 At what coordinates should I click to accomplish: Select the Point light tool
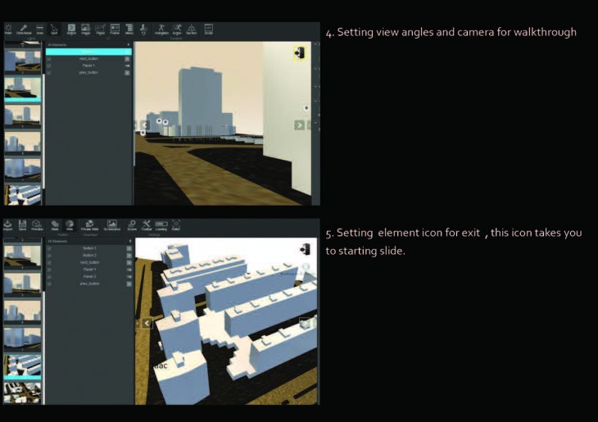tap(8, 29)
